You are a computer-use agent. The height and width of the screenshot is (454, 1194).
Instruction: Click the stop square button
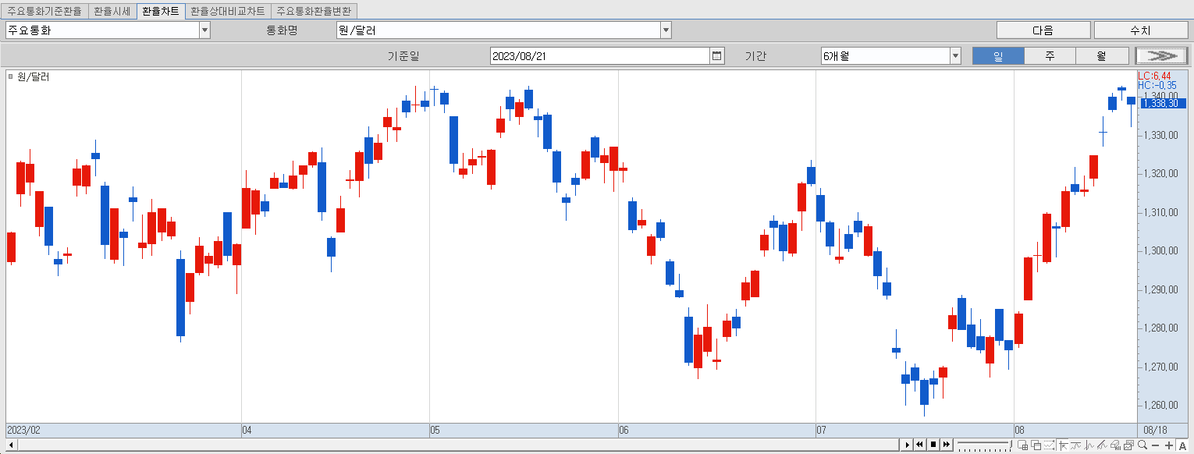pyautogui.click(x=933, y=445)
